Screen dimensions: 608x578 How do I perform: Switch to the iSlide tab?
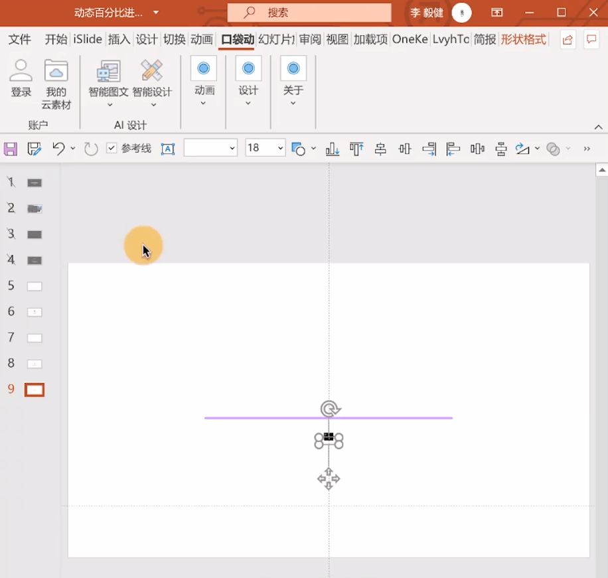(88, 39)
